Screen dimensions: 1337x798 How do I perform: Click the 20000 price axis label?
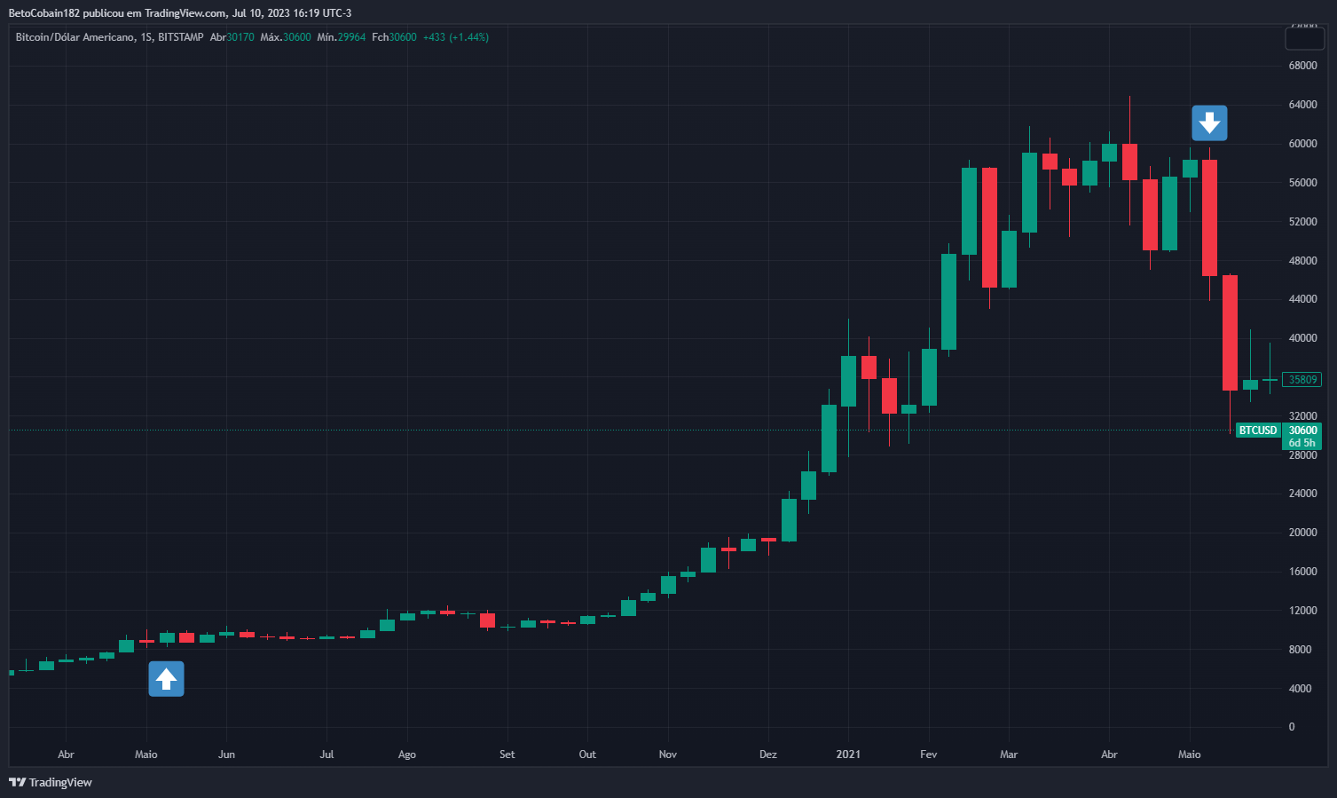point(1302,533)
